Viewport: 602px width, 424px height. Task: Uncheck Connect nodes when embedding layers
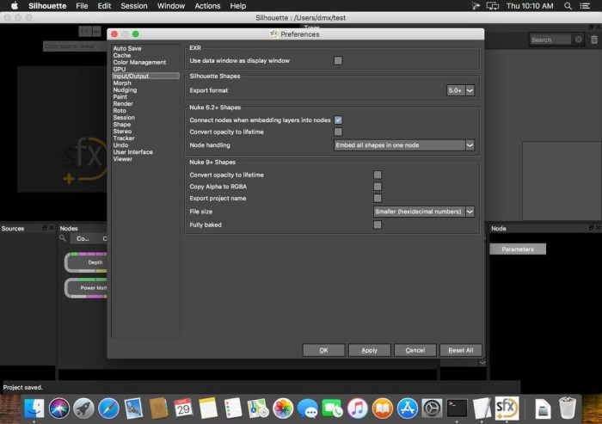tap(338, 120)
